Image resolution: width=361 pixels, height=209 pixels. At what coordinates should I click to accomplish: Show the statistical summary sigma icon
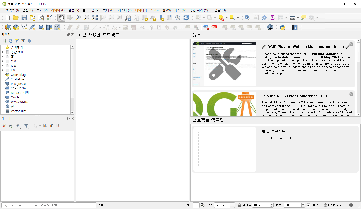click(272, 18)
